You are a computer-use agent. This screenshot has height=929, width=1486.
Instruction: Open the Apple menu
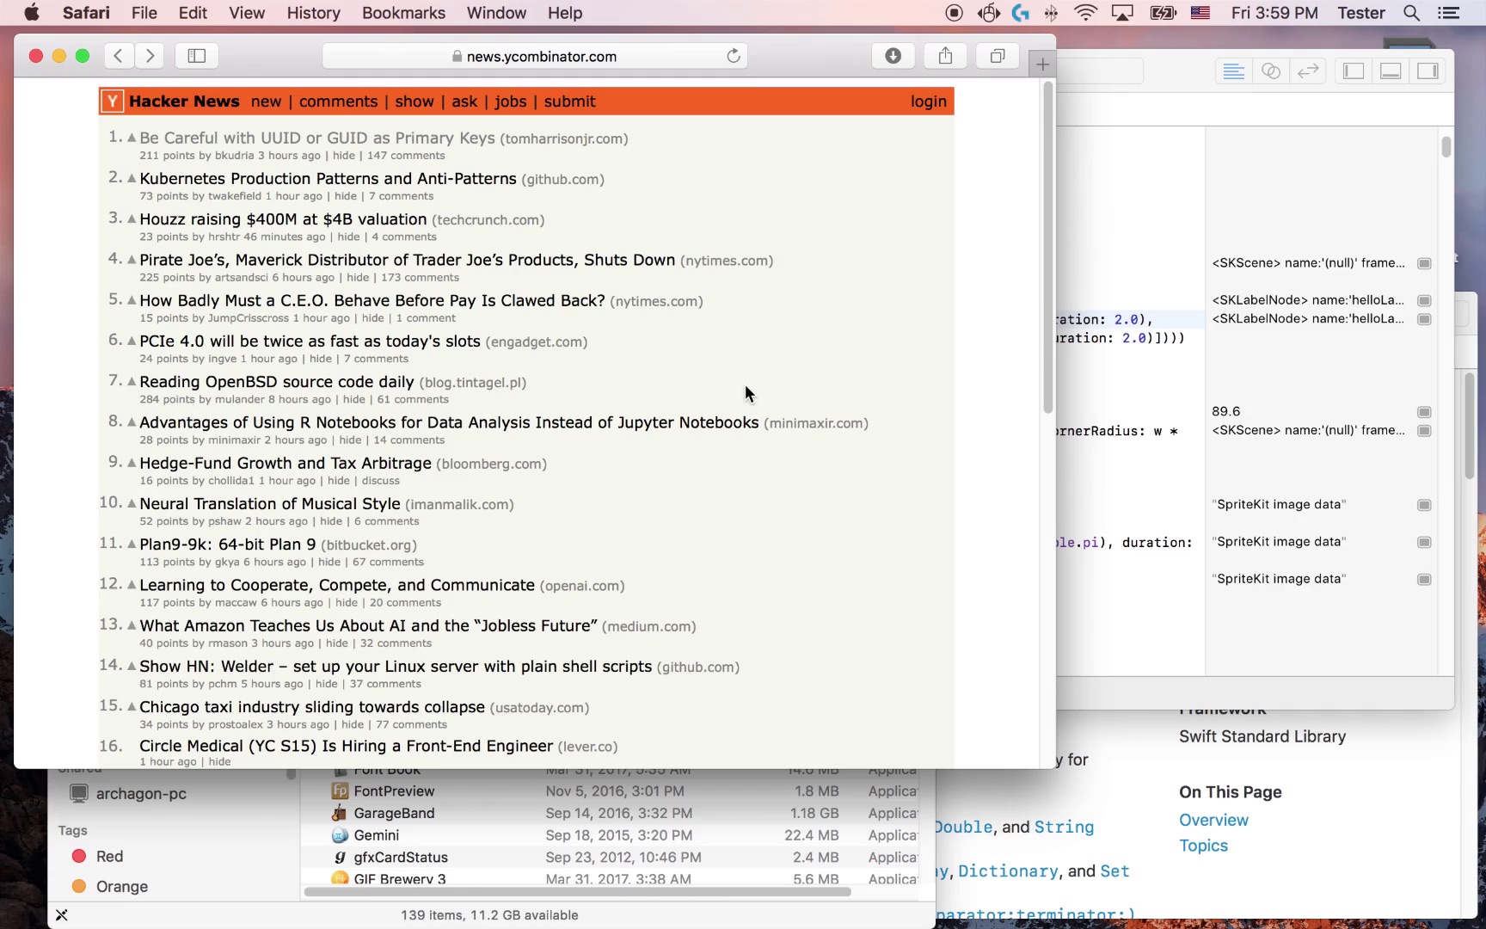coord(32,13)
